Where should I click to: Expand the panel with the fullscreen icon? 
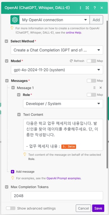tap(87, 8)
